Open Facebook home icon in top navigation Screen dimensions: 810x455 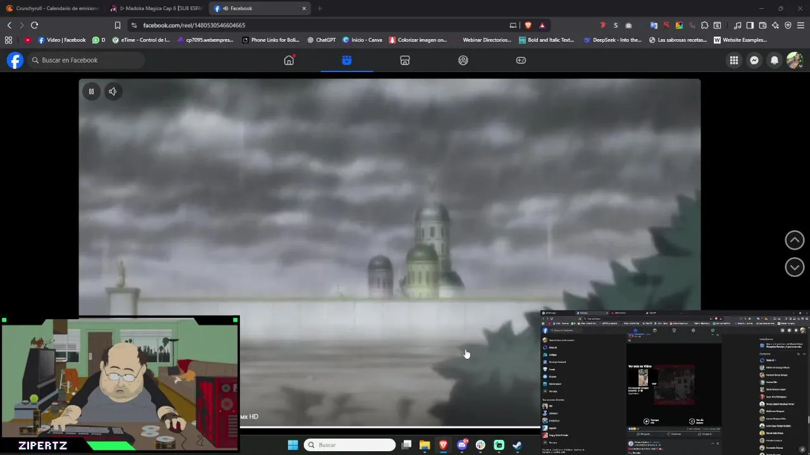289,60
